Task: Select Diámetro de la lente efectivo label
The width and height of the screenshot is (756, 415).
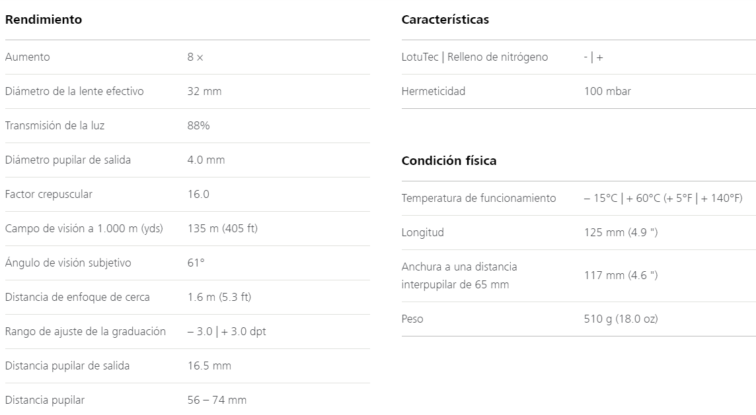Action: tap(74, 92)
